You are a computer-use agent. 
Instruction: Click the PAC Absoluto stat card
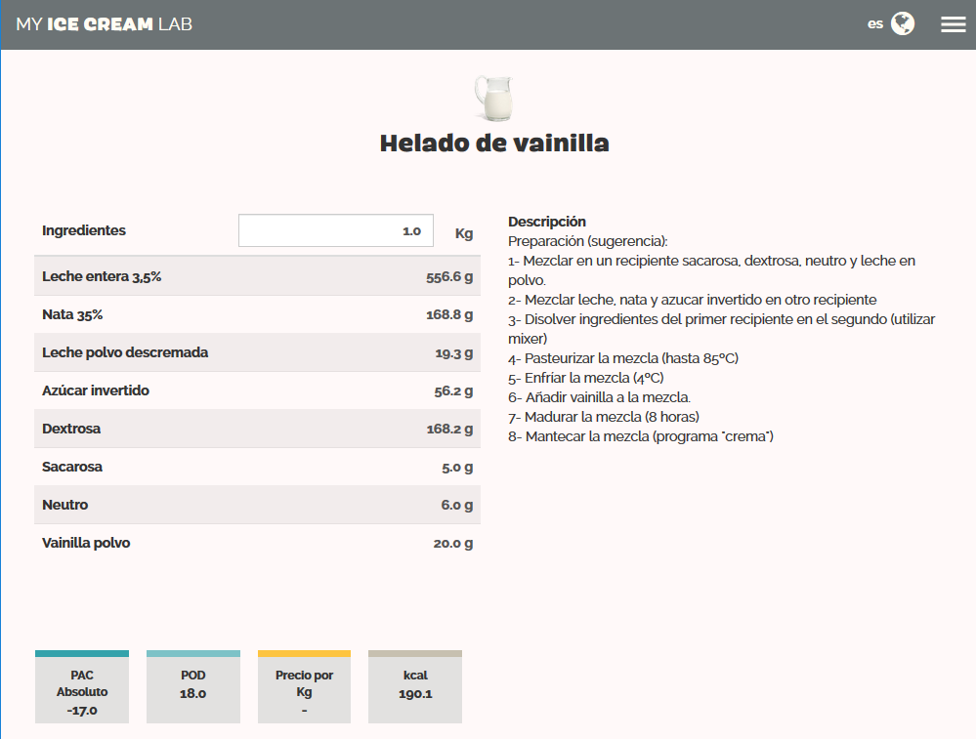coord(81,686)
